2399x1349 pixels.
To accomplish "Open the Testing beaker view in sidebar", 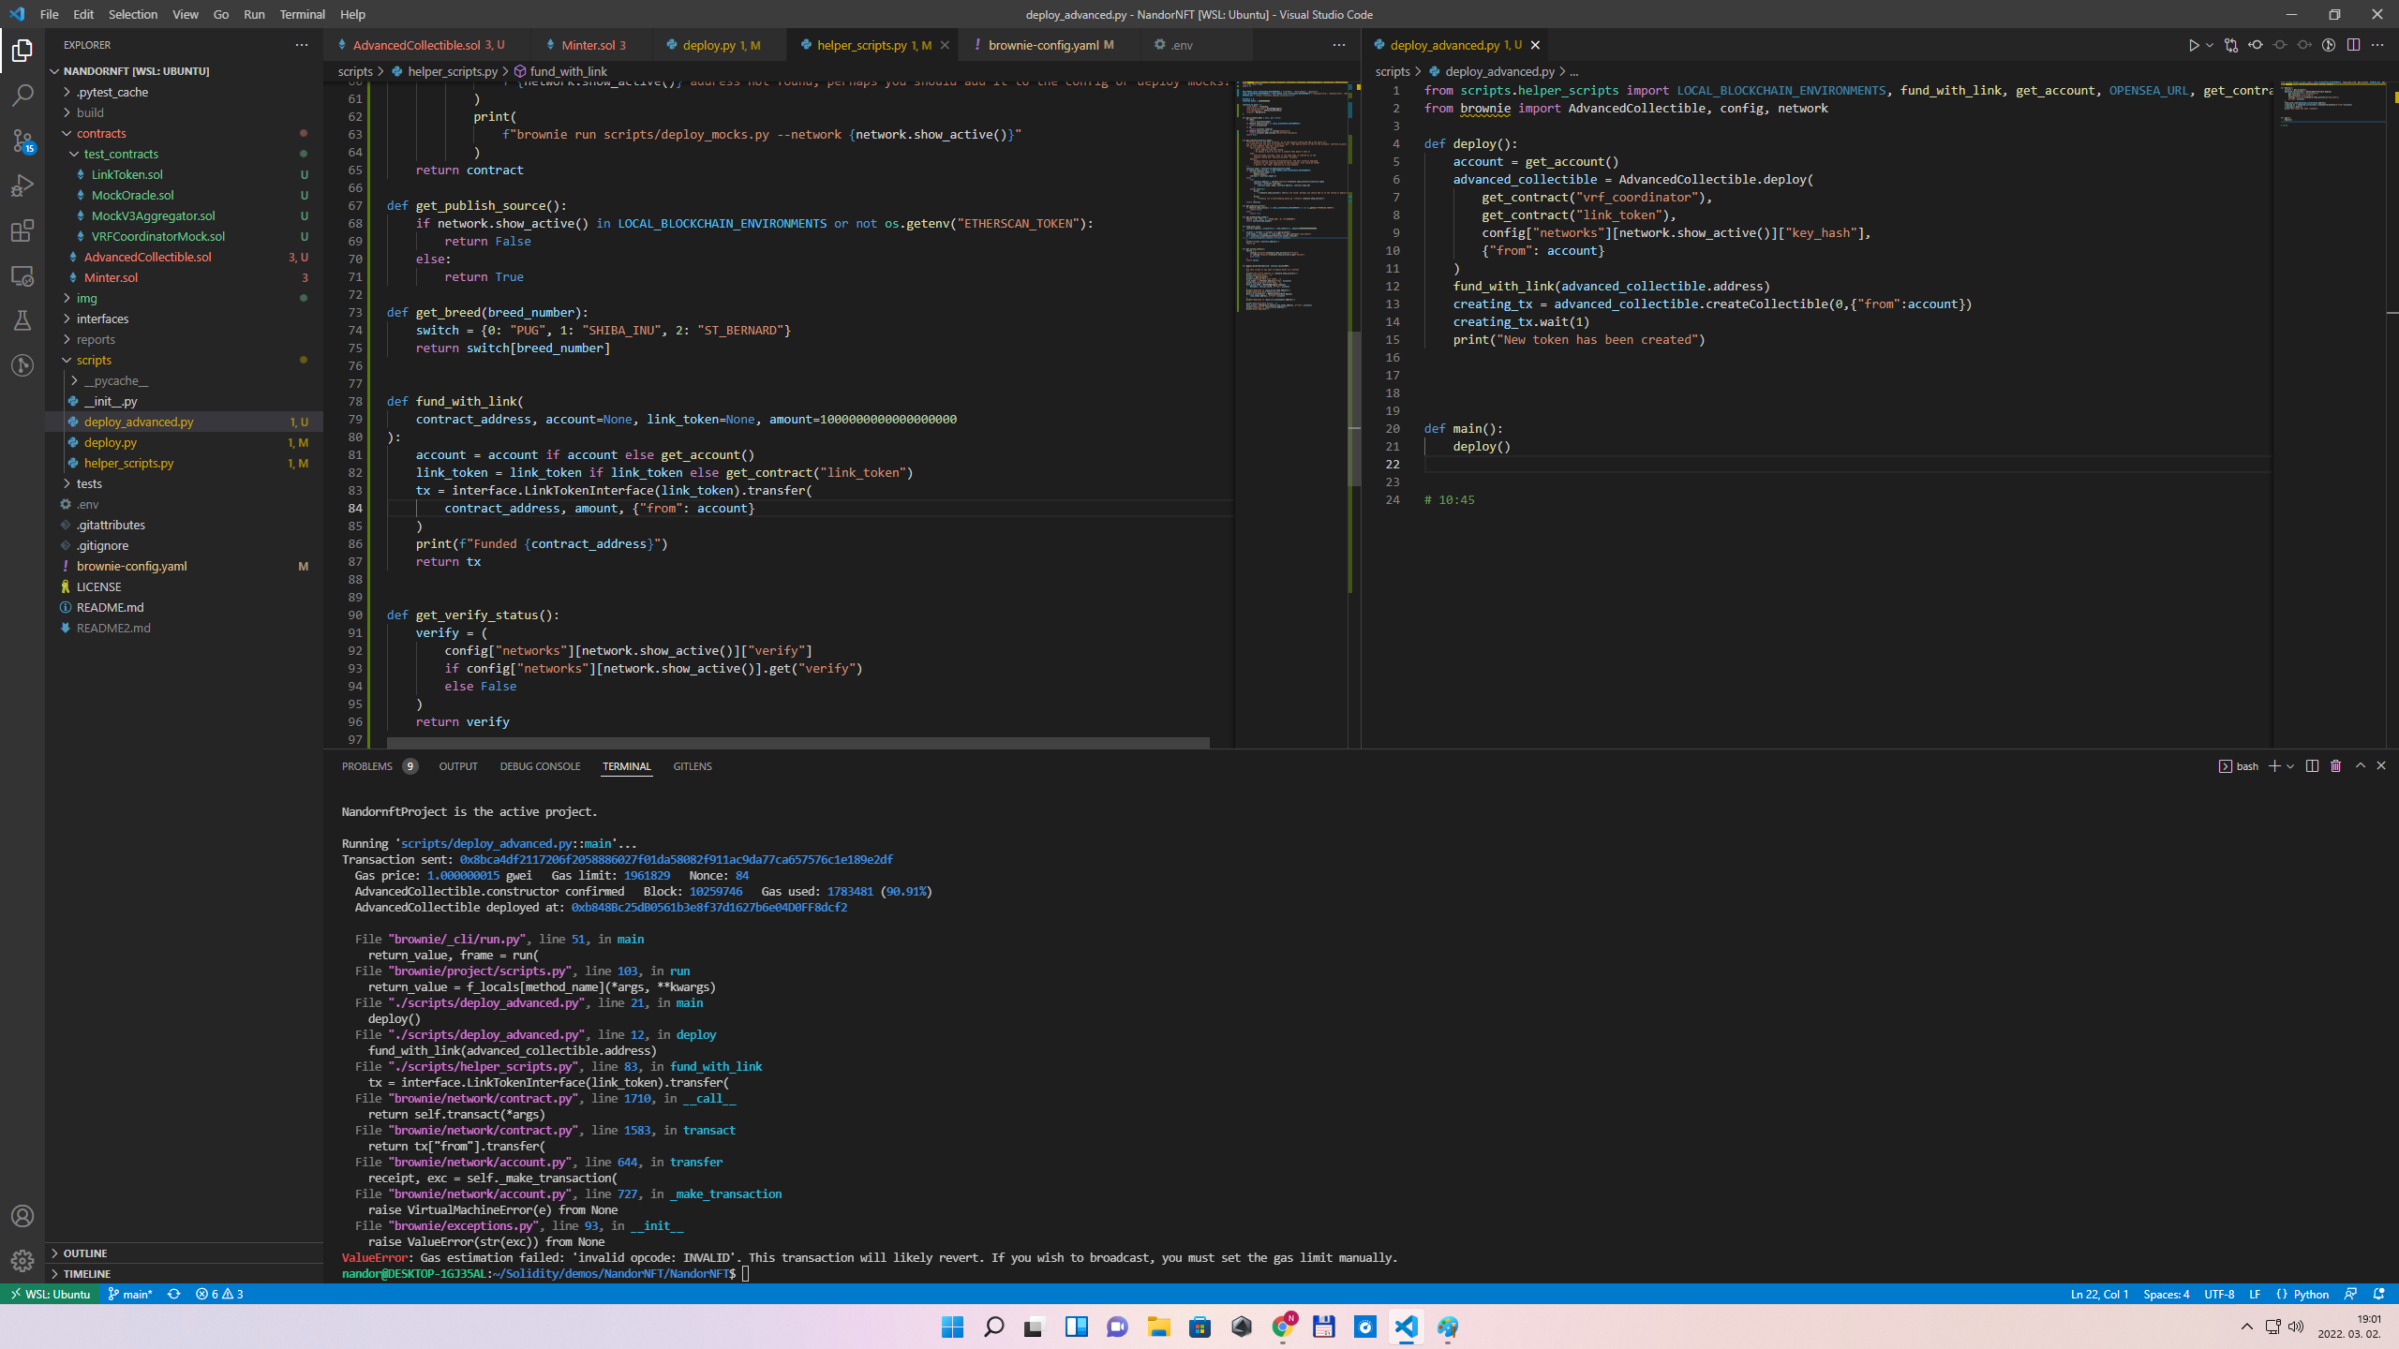I will point(22,319).
